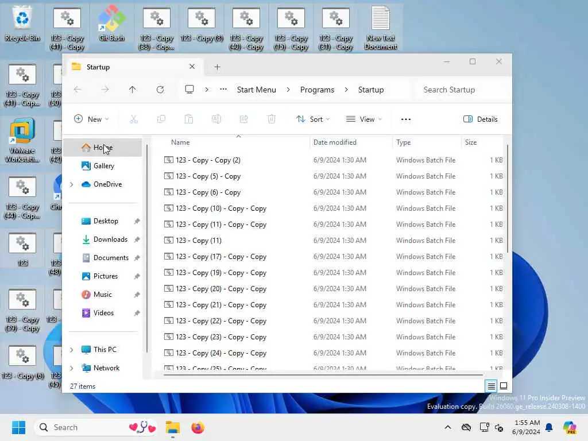The height and width of the screenshot is (441, 588).
Task: Toggle the Details pane button
Action: pos(481,119)
